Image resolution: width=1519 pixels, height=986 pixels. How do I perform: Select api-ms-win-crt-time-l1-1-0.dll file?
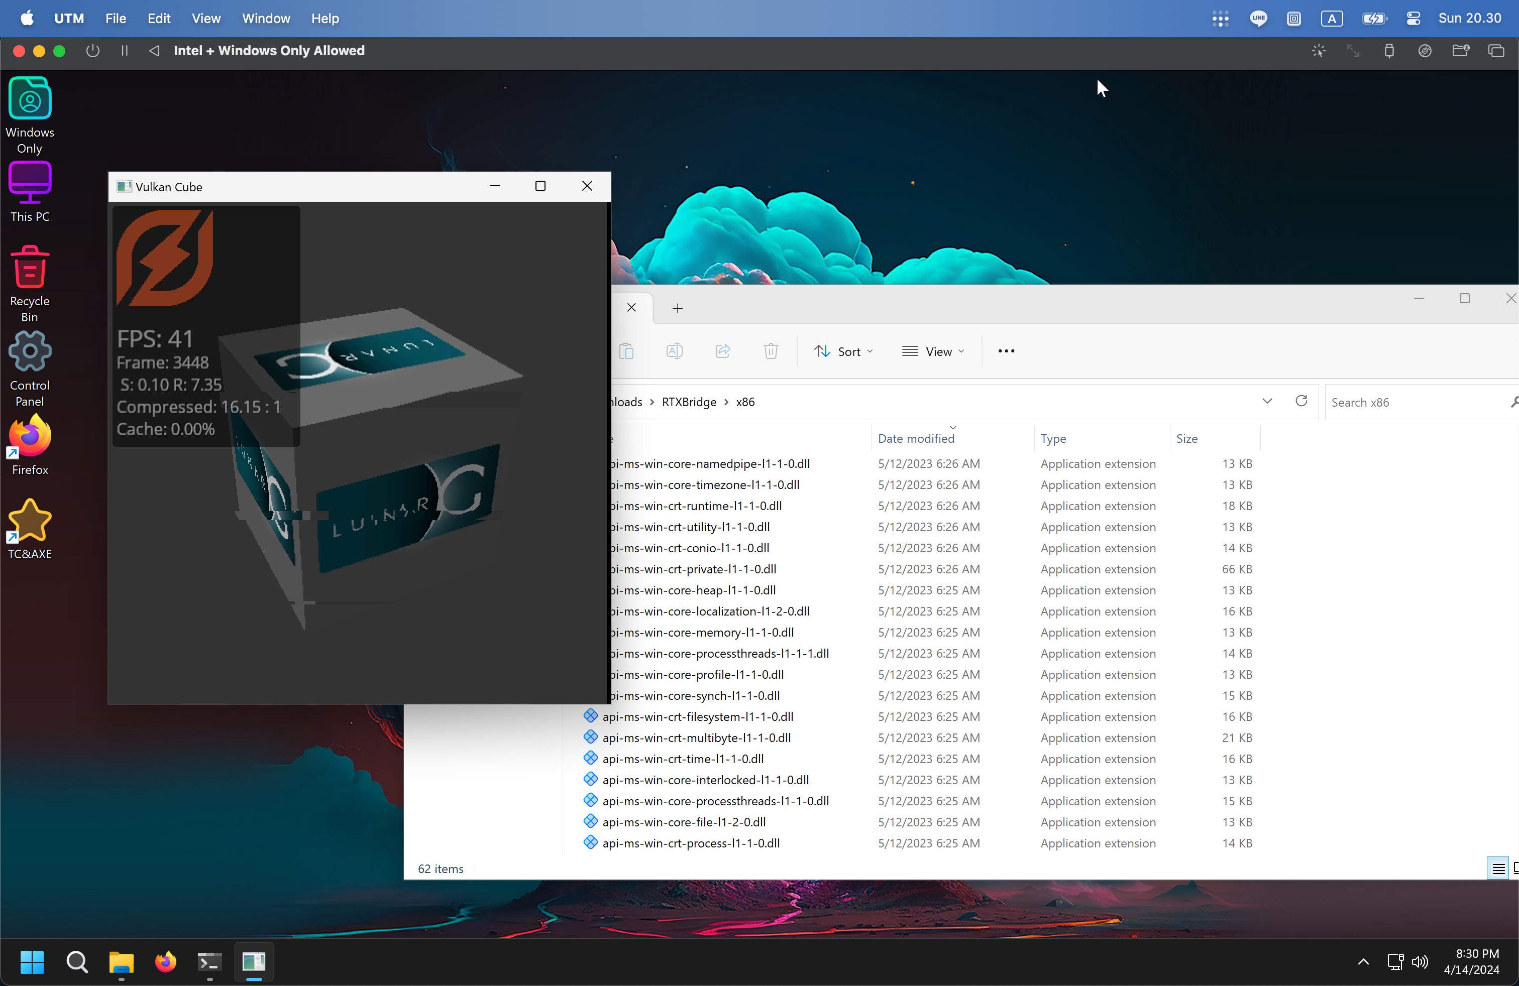[682, 758]
